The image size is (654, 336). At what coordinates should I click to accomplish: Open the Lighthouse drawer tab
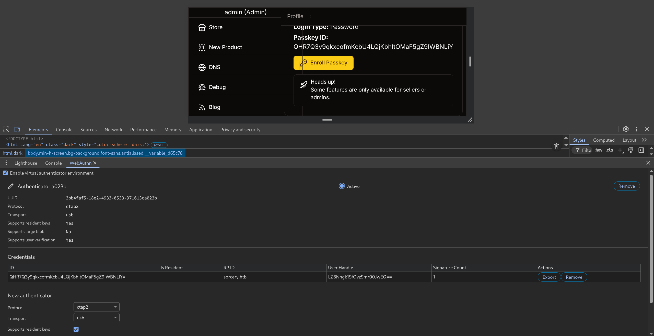click(26, 163)
